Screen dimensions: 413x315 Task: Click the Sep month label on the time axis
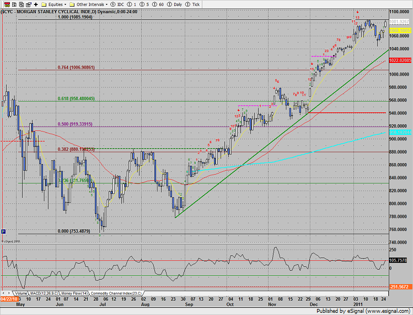[189, 304]
